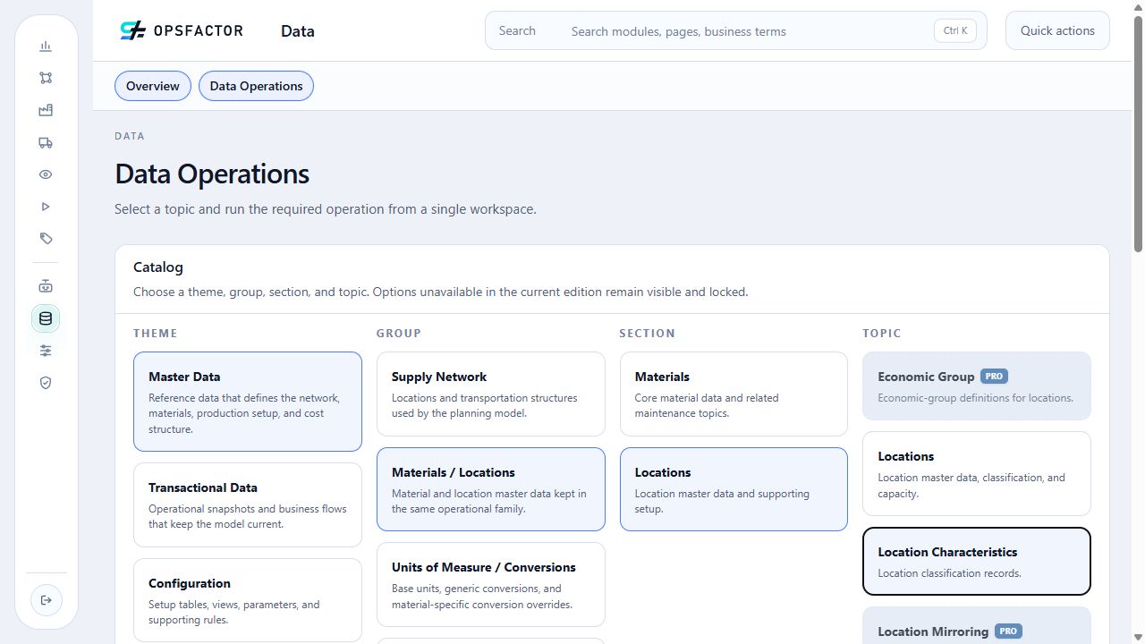Image resolution: width=1145 pixels, height=644 pixels.
Task: Open the shield check sidebar icon
Action: pos(46,383)
